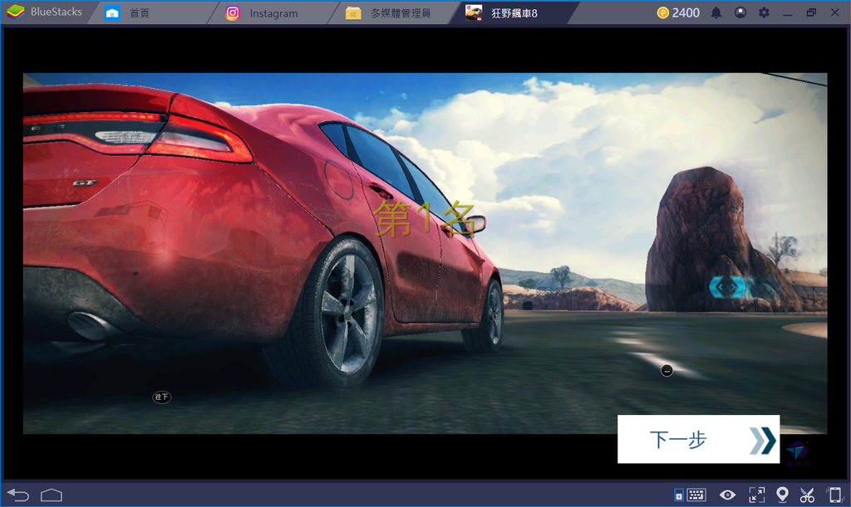Select the 狂野飆車8 game tab
Image resolution: width=851 pixels, height=507 pixels.
pos(514,12)
